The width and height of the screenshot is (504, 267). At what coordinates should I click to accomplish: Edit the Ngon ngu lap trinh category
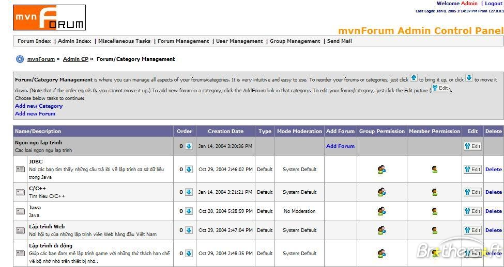(473, 146)
